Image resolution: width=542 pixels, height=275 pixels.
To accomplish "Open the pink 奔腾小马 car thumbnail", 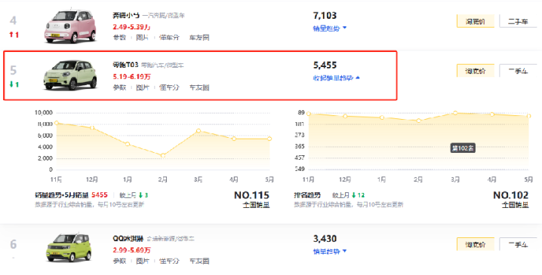I will click(70, 26).
